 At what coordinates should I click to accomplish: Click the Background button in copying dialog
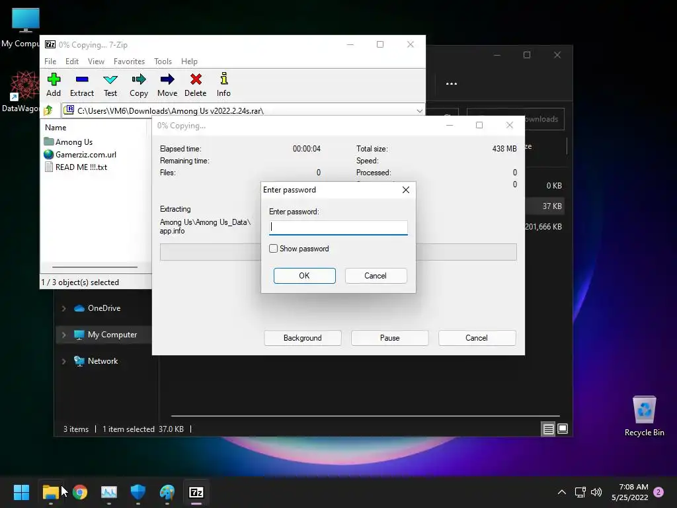coord(303,338)
